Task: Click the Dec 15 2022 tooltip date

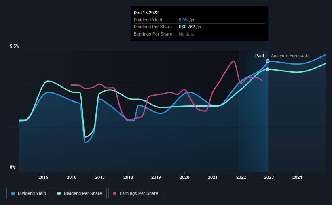Action: pyautogui.click(x=146, y=13)
